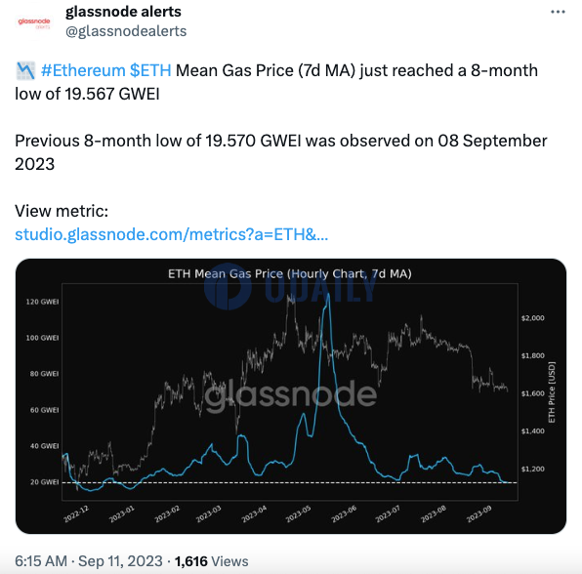Click the 2023-09 date label on x-axis
582x574 pixels.
(478, 514)
